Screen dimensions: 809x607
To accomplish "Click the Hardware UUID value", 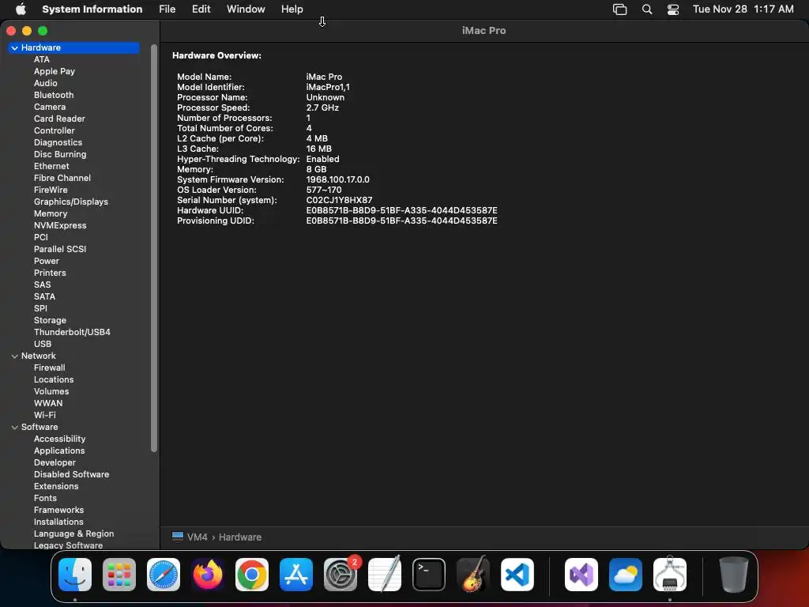I will (401, 210).
